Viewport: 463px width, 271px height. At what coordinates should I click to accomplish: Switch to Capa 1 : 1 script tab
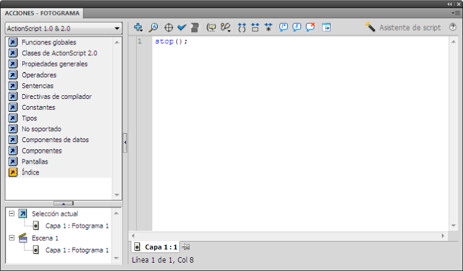coord(155,247)
